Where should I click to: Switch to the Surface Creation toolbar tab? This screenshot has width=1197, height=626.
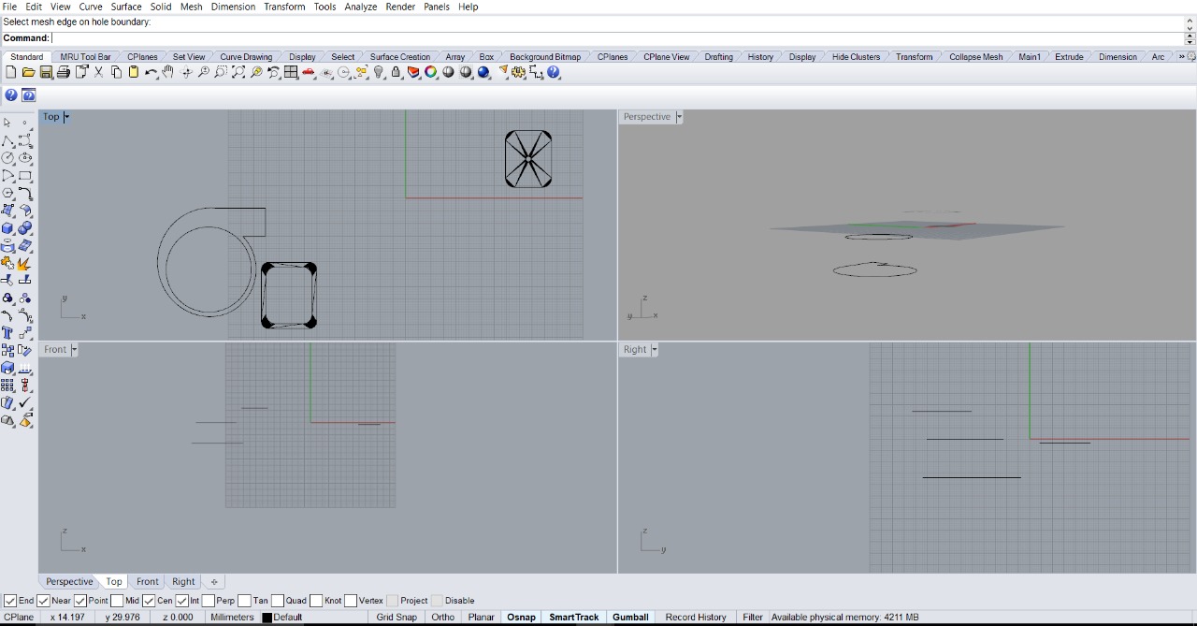pos(400,57)
